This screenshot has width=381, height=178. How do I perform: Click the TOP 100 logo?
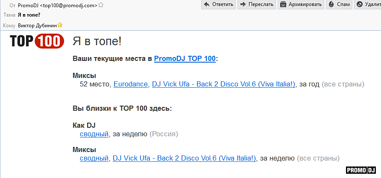(x=37, y=41)
